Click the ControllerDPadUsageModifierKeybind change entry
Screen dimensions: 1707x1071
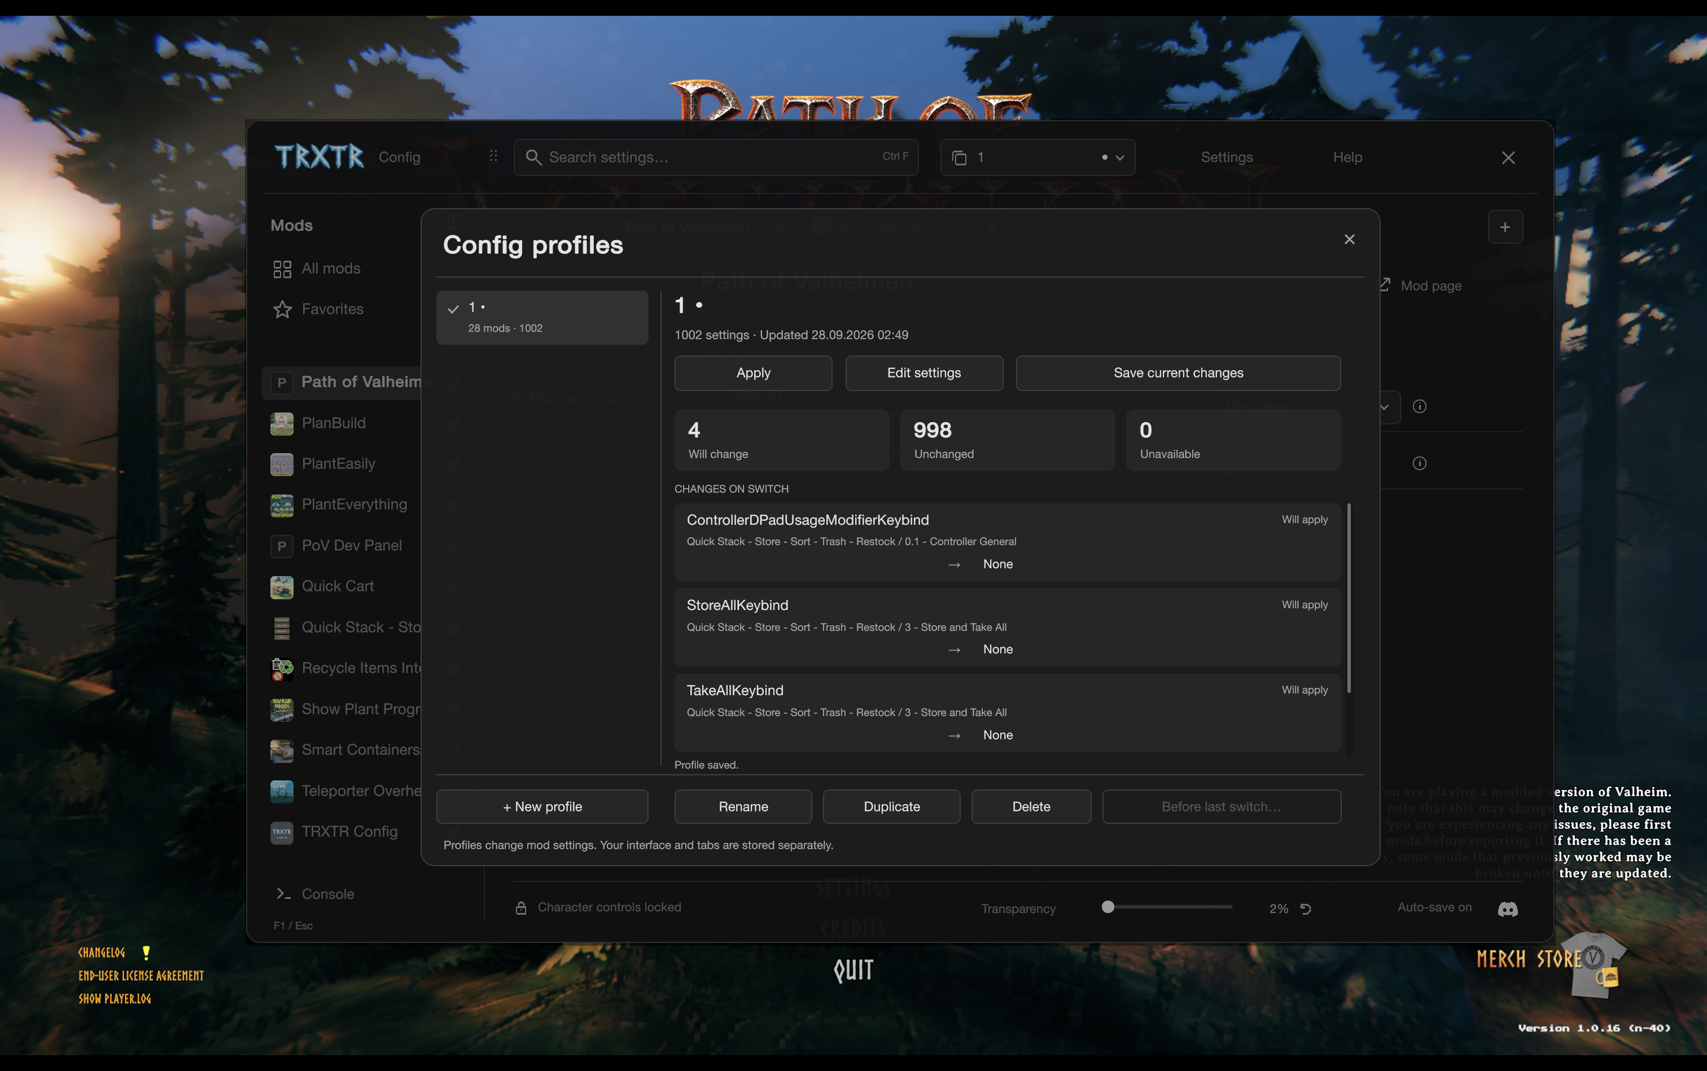pos(1007,543)
